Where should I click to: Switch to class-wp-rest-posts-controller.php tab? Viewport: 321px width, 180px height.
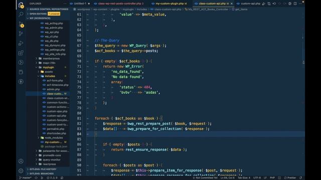click(119, 3)
